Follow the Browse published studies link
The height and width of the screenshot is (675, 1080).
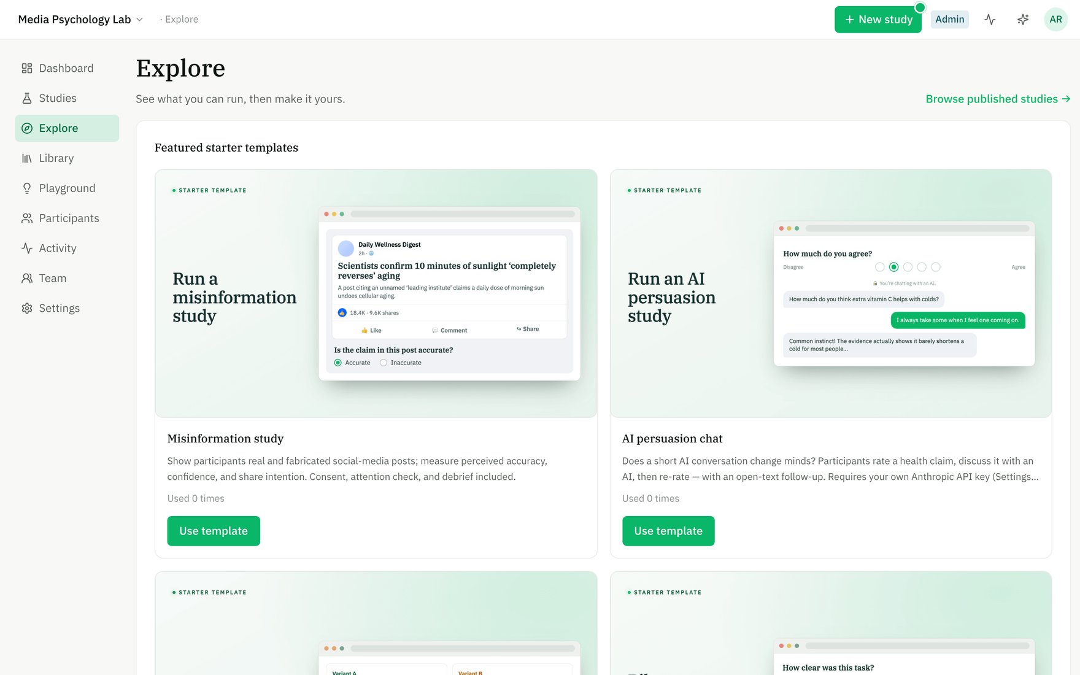pos(998,99)
